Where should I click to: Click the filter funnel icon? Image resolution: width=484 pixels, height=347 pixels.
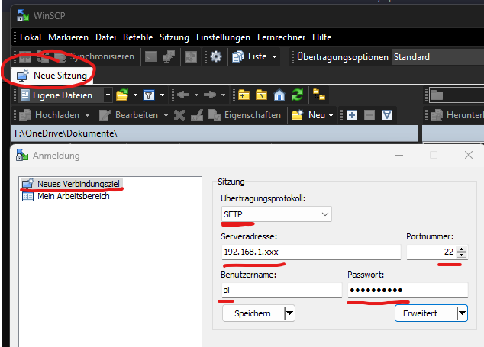[149, 95]
